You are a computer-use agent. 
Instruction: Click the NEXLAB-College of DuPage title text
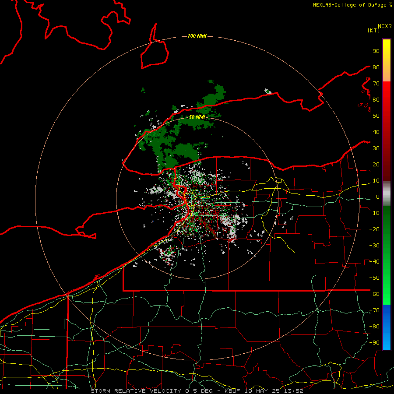[349, 5]
